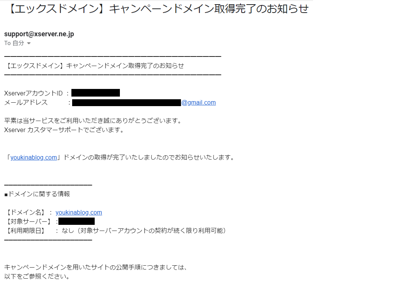Click the redacted XserverアカウントID value
The height and width of the screenshot is (284, 394).
(95, 93)
